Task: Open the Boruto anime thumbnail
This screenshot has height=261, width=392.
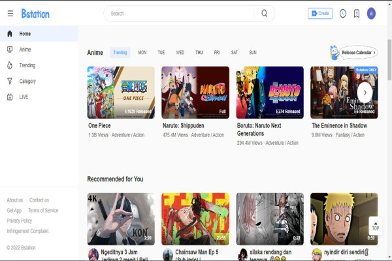Action: tap(270, 93)
